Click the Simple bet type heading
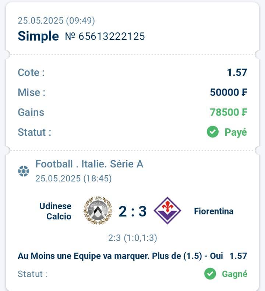The image size is (265, 291). pyautogui.click(x=38, y=36)
